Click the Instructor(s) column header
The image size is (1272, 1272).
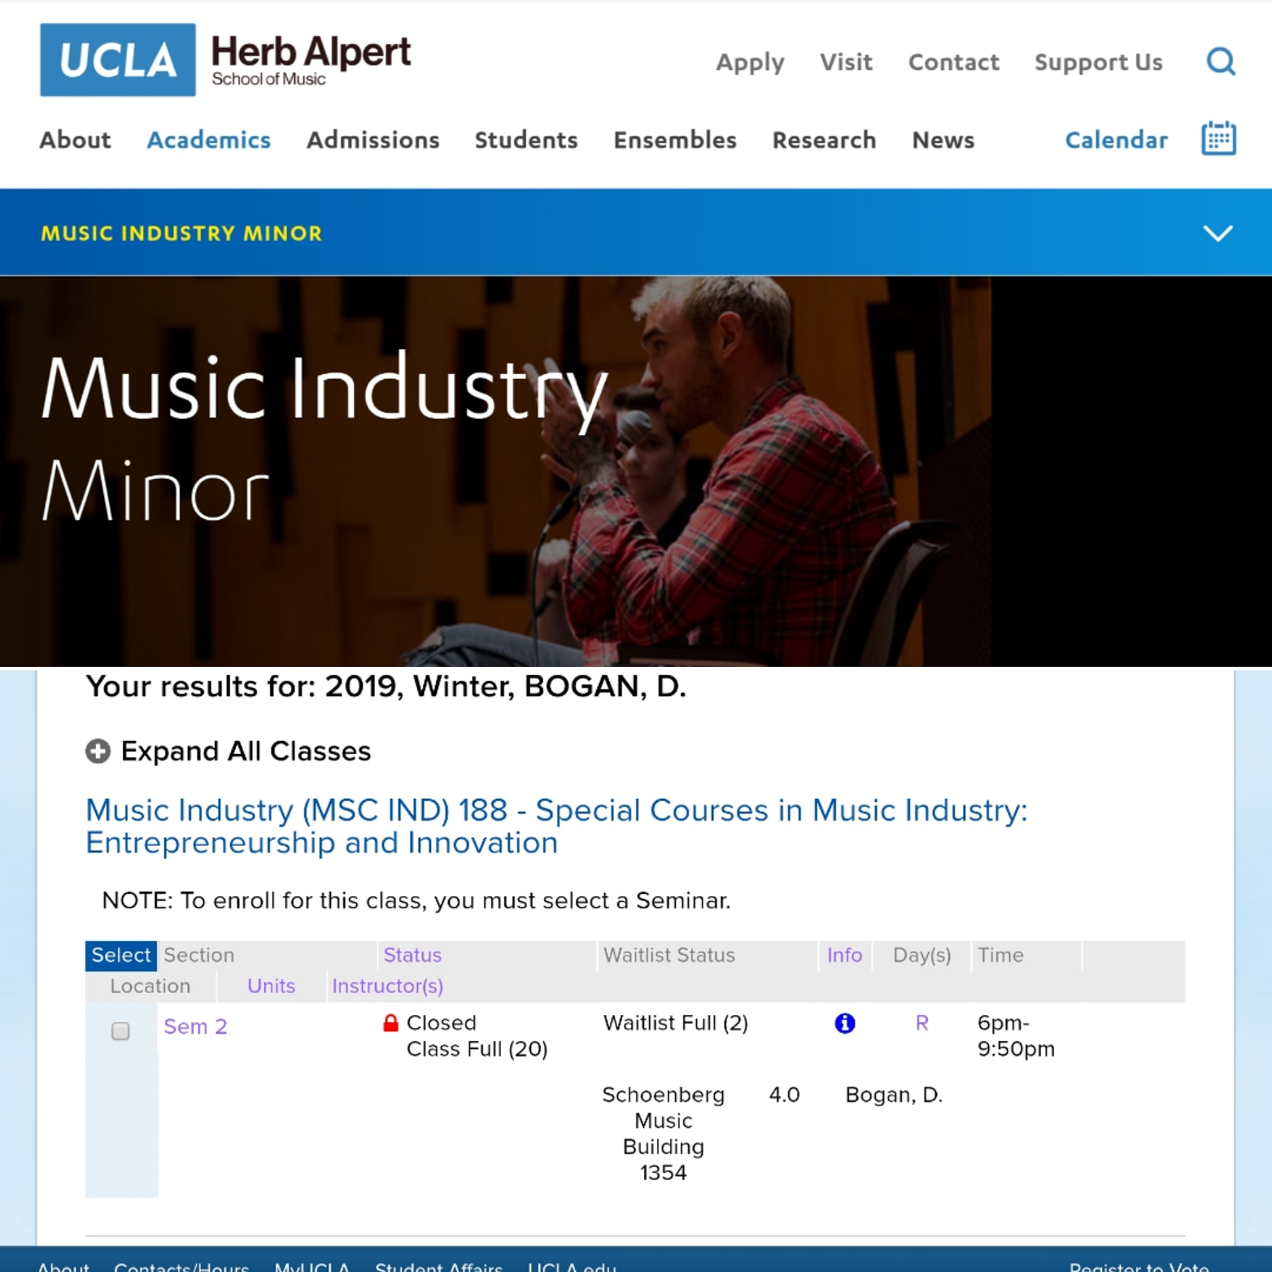point(387,986)
